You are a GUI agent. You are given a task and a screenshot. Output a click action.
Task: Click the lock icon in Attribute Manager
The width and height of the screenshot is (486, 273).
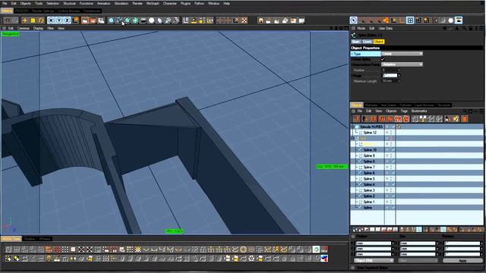pyautogui.click(x=471, y=28)
